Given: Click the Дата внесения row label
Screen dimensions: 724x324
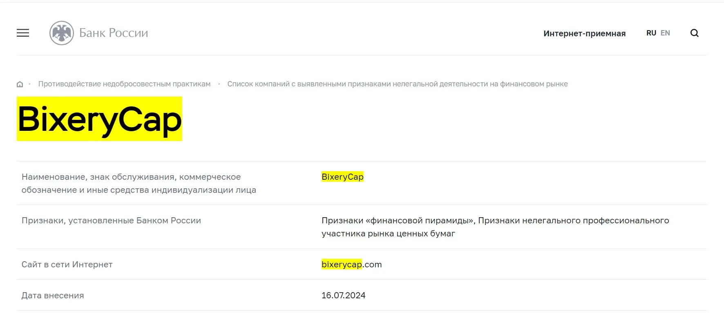Looking at the screenshot, I should tap(53, 295).
